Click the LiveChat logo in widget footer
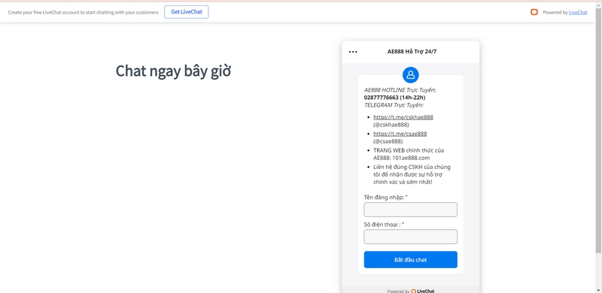 coord(422,291)
